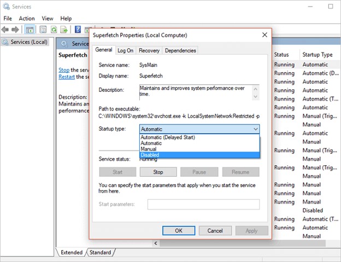Viewport: 341px width, 262px height.
Task: Choose Disabled from the startup list
Action: [150, 155]
